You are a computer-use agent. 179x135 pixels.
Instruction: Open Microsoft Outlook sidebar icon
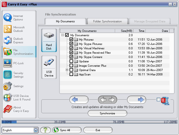tap(8, 29)
